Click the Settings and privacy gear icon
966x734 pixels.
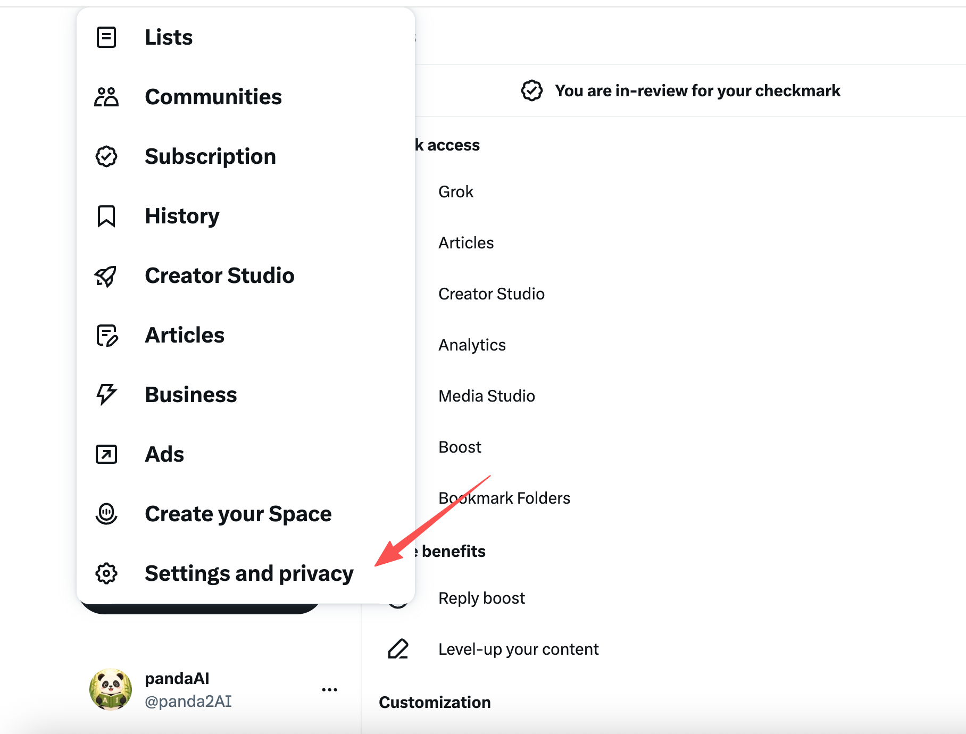click(x=106, y=573)
